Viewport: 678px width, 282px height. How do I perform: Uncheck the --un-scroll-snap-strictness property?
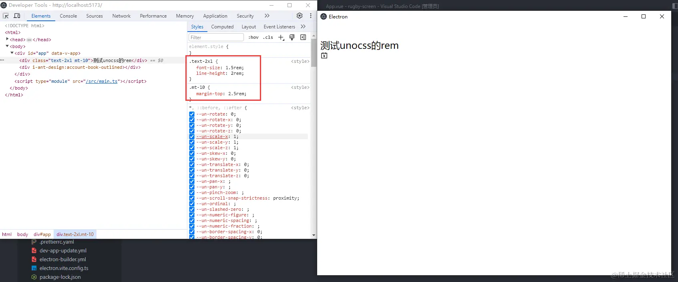pos(192,198)
